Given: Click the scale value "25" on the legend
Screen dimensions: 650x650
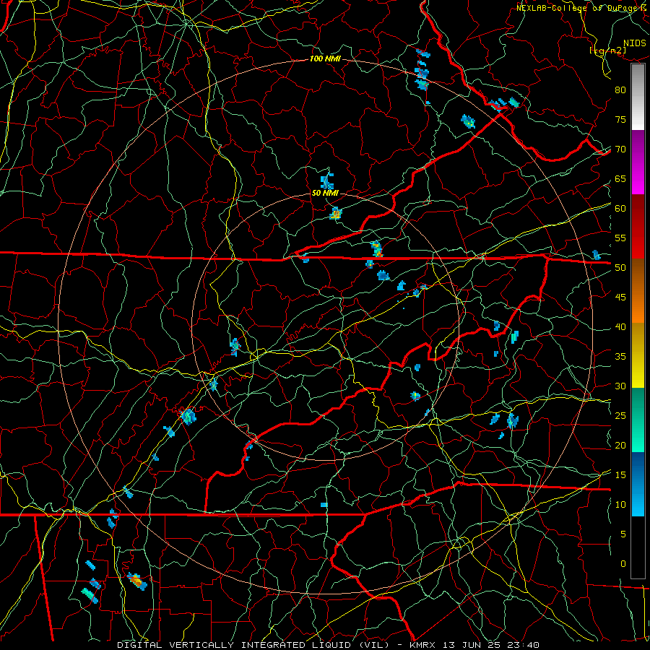Looking at the screenshot, I should pos(620,416).
